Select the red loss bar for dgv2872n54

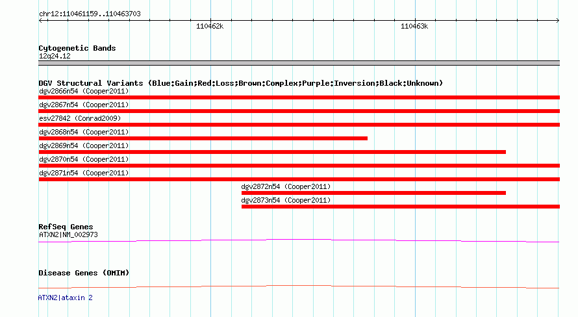coord(373,193)
